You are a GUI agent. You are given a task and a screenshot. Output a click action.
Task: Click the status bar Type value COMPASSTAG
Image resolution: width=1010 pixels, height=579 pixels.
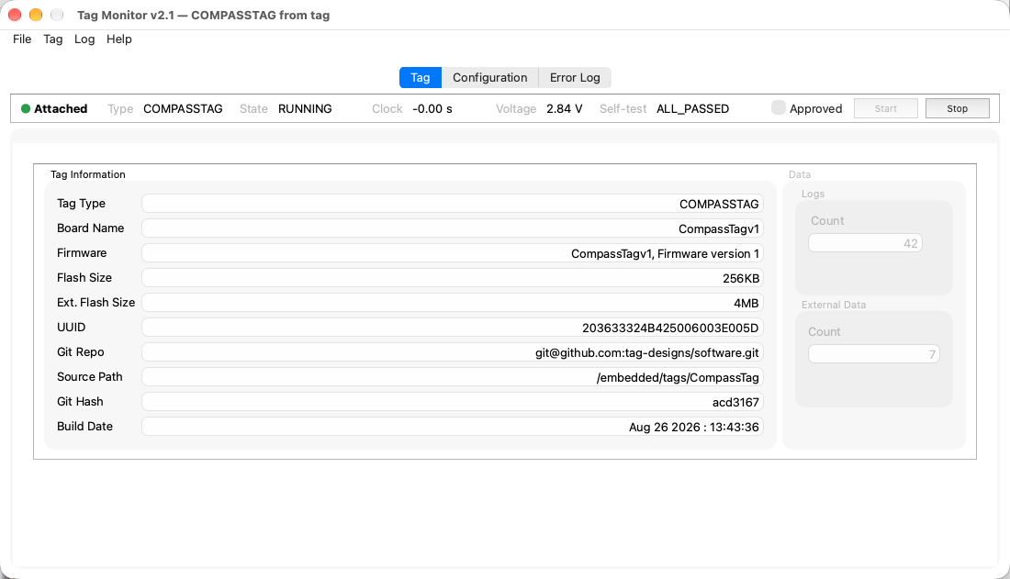pos(183,109)
